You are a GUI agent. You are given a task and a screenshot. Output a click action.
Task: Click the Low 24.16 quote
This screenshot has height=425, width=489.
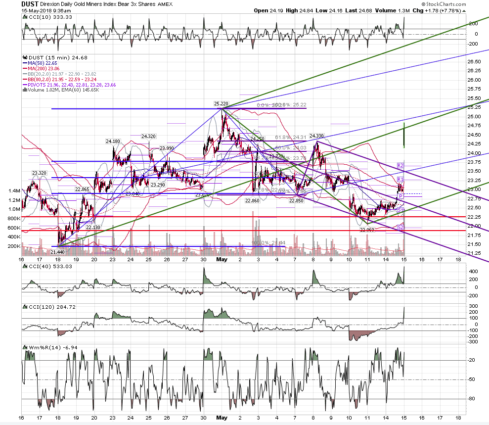(329, 10)
